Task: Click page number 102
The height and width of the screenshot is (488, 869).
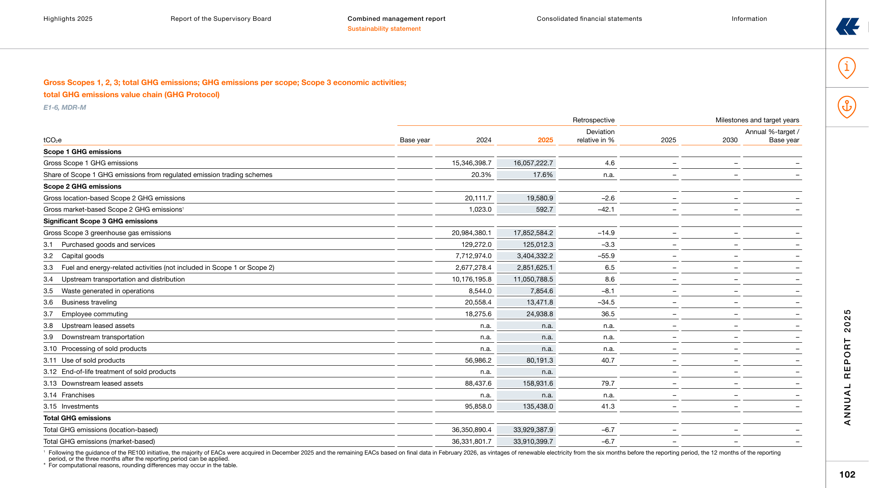Action: [x=847, y=475]
